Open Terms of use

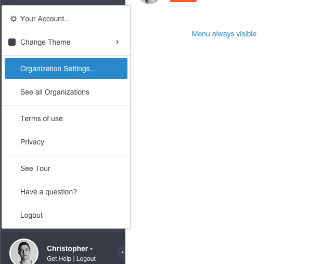(x=66, y=118)
